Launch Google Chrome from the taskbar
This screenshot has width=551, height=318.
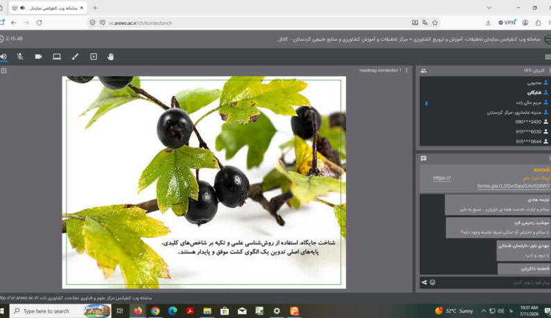pos(155,311)
